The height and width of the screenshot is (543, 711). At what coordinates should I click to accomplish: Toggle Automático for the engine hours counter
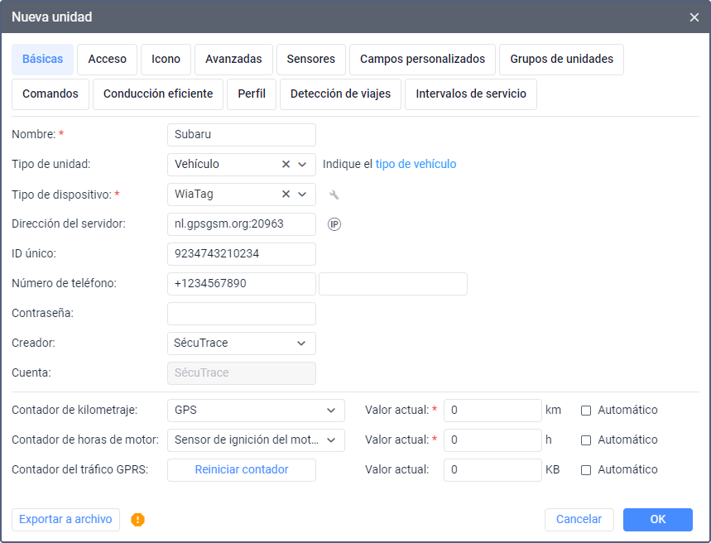pyautogui.click(x=586, y=440)
